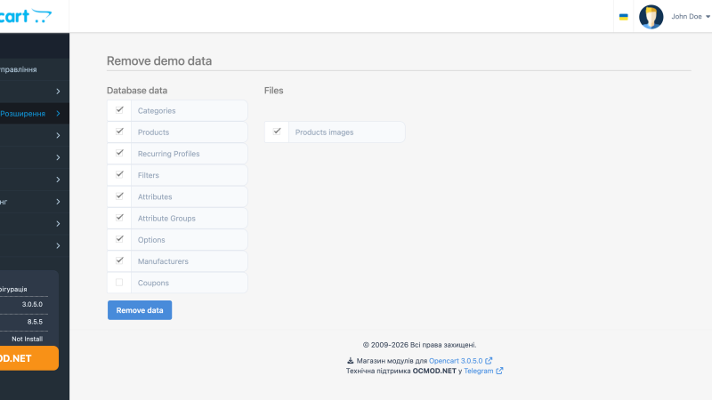Viewport: 712px width, 400px height.
Task: Click the Not Install status text
Action: (28, 339)
